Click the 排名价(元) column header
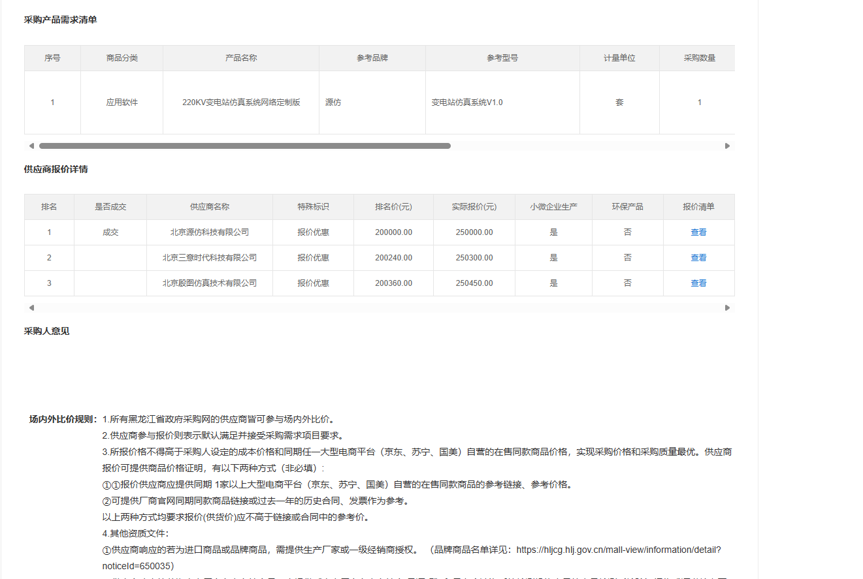Viewport: 863px width, 579px height. pos(393,207)
